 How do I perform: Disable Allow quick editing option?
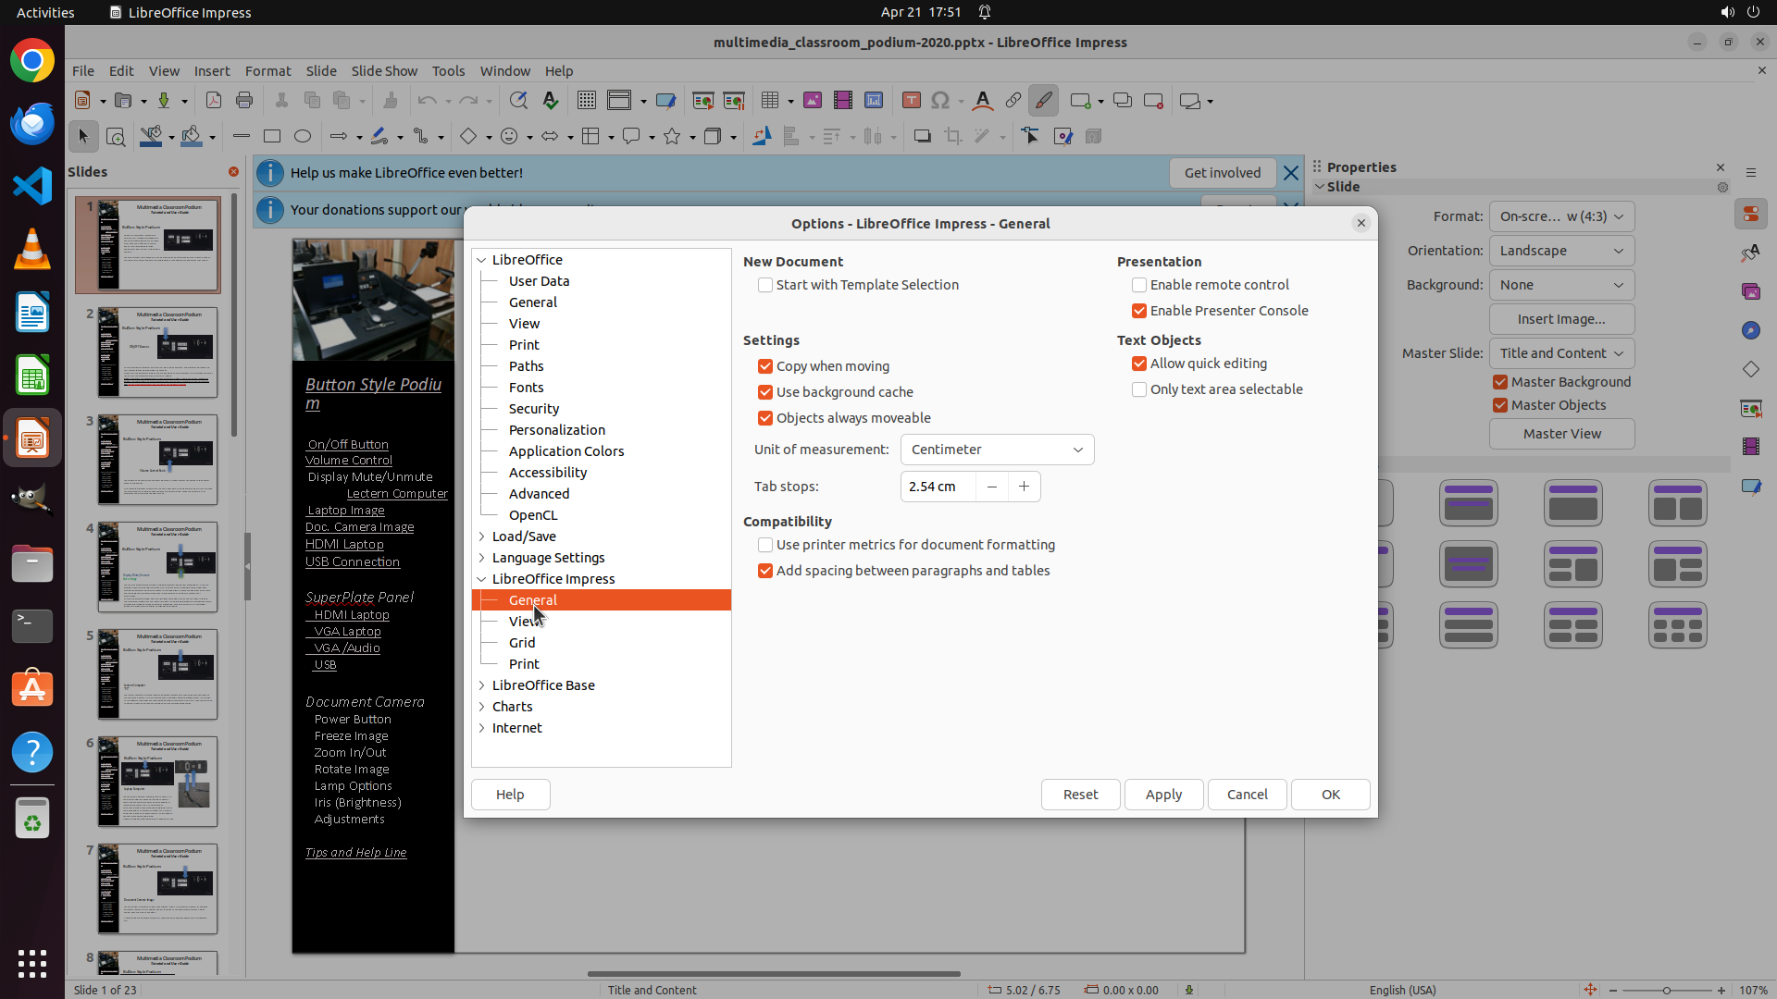click(x=1139, y=364)
